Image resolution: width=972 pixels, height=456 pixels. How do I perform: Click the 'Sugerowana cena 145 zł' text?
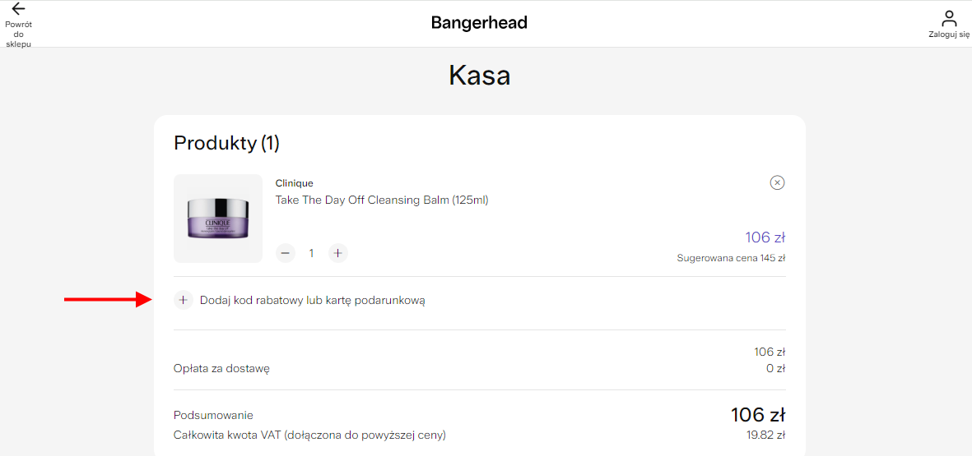pyautogui.click(x=732, y=258)
